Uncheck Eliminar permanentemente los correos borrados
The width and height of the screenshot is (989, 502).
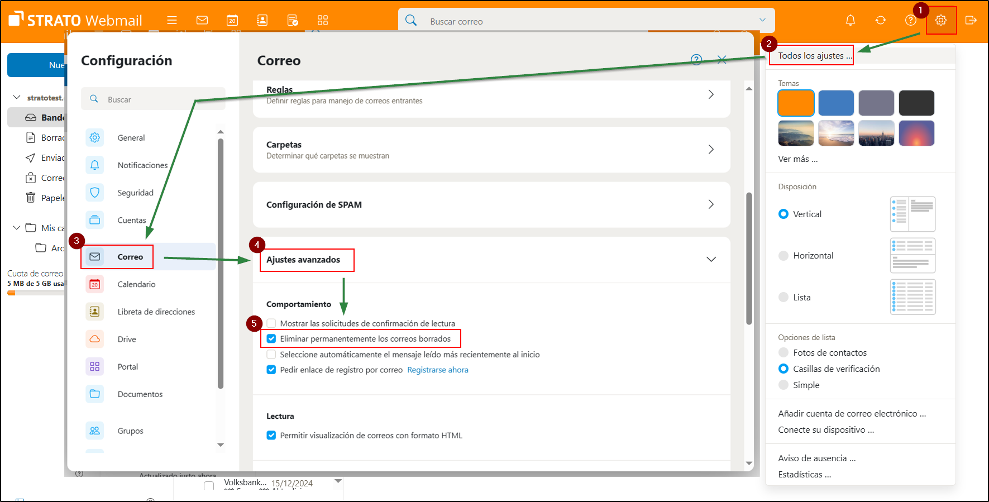(x=271, y=339)
